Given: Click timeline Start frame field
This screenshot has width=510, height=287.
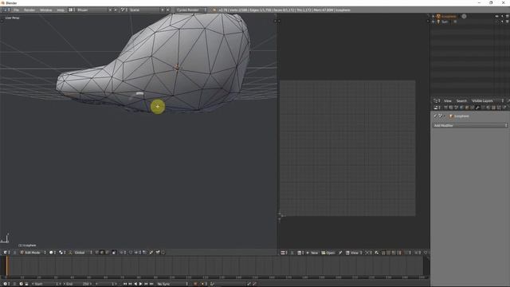Looking at the screenshot, I should pyautogui.click(x=46, y=284).
